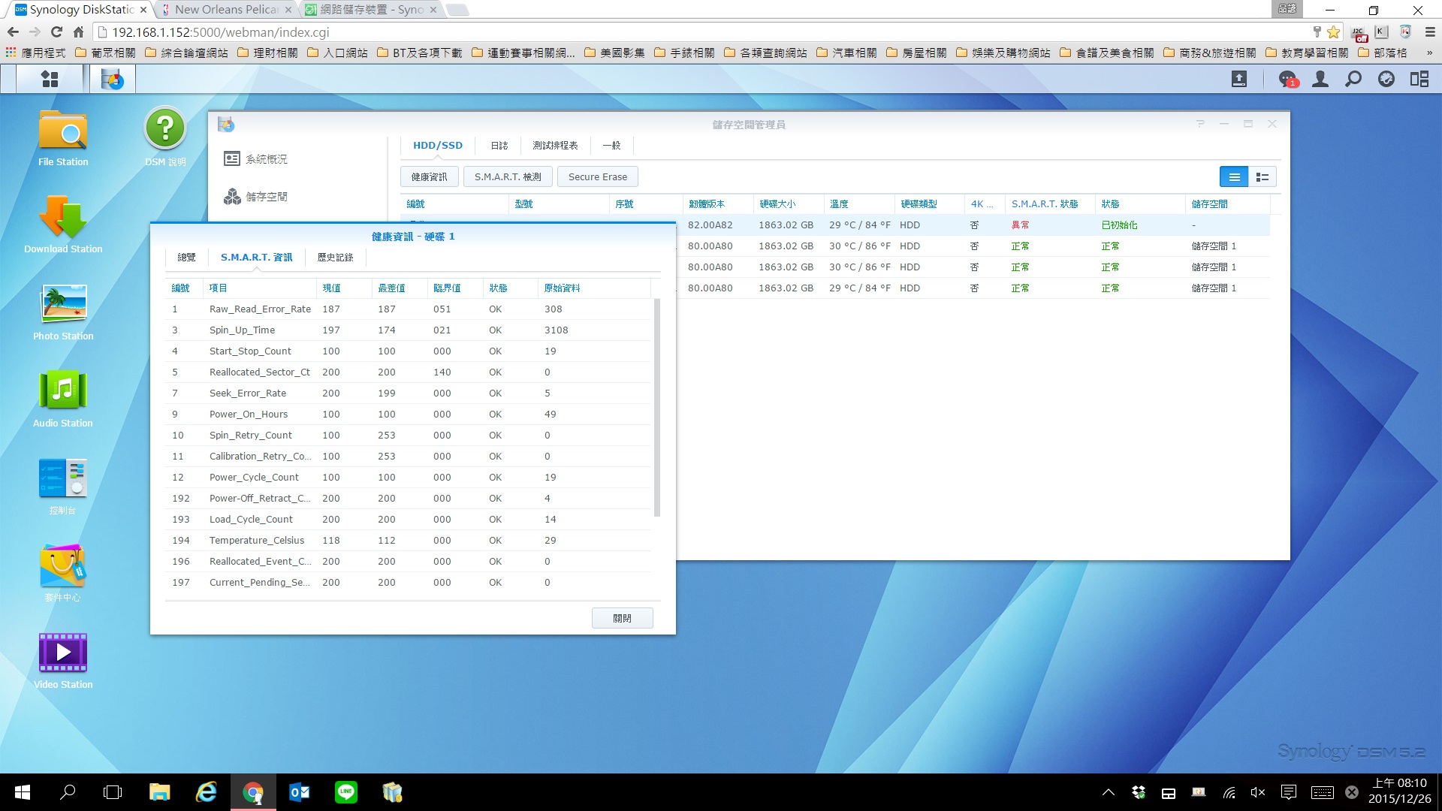Viewport: 1442px width, 811px height.
Task: Open the DSM widgets panel icon
Action: 1419,79
